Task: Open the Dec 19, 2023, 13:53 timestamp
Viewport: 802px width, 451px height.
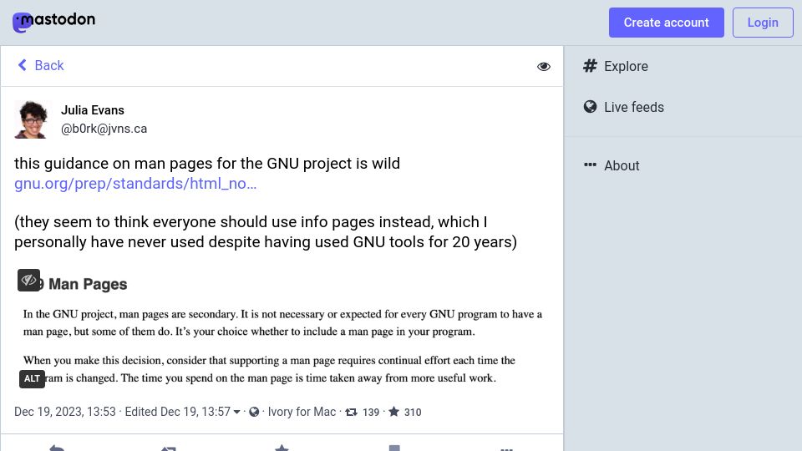Action: click(65, 412)
